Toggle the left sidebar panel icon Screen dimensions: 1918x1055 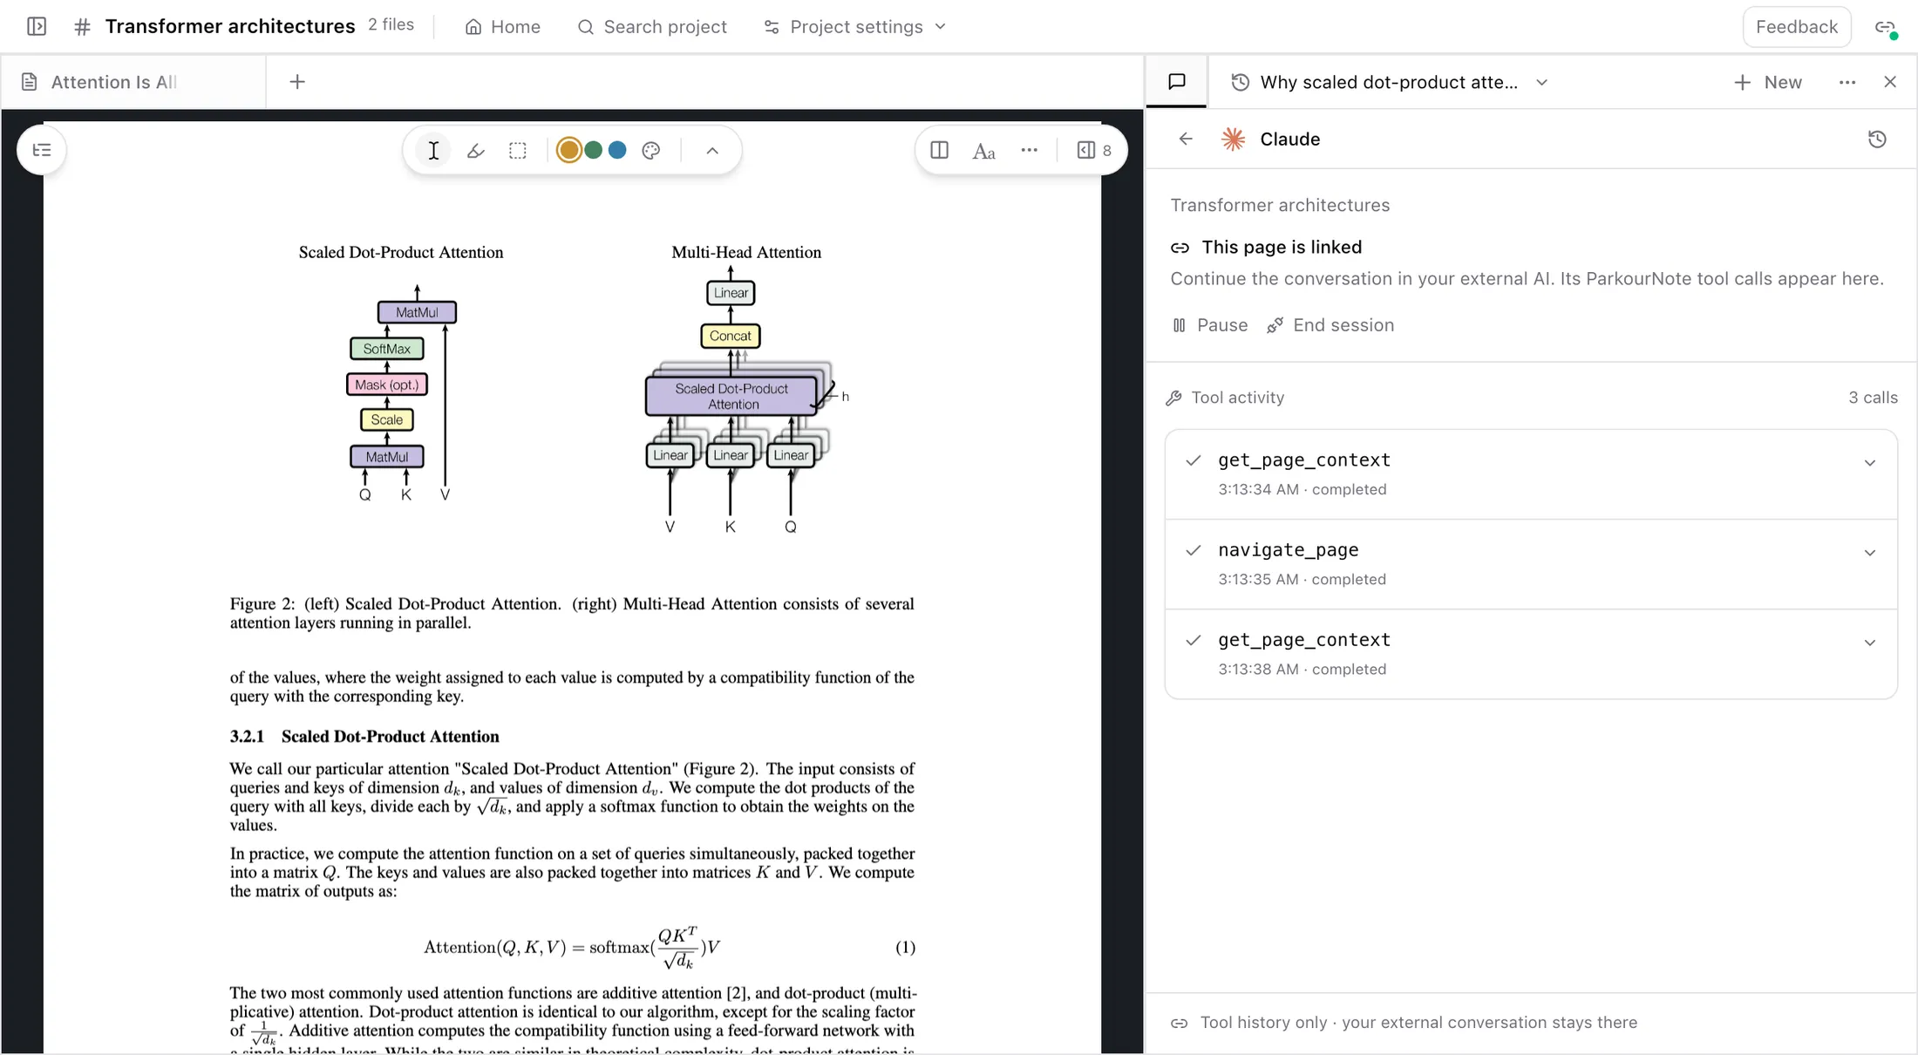tap(37, 26)
